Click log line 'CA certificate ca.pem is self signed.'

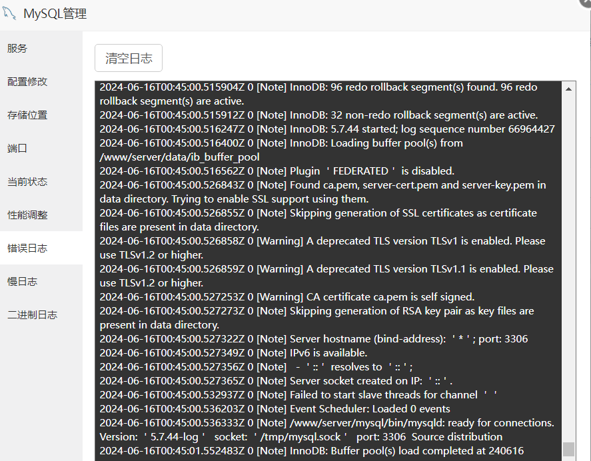click(x=287, y=297)
